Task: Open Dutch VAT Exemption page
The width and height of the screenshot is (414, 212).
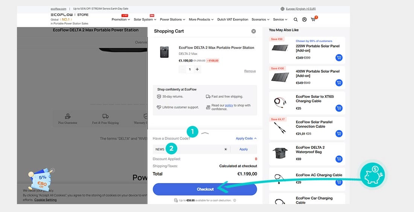Action: coord(233,20)
